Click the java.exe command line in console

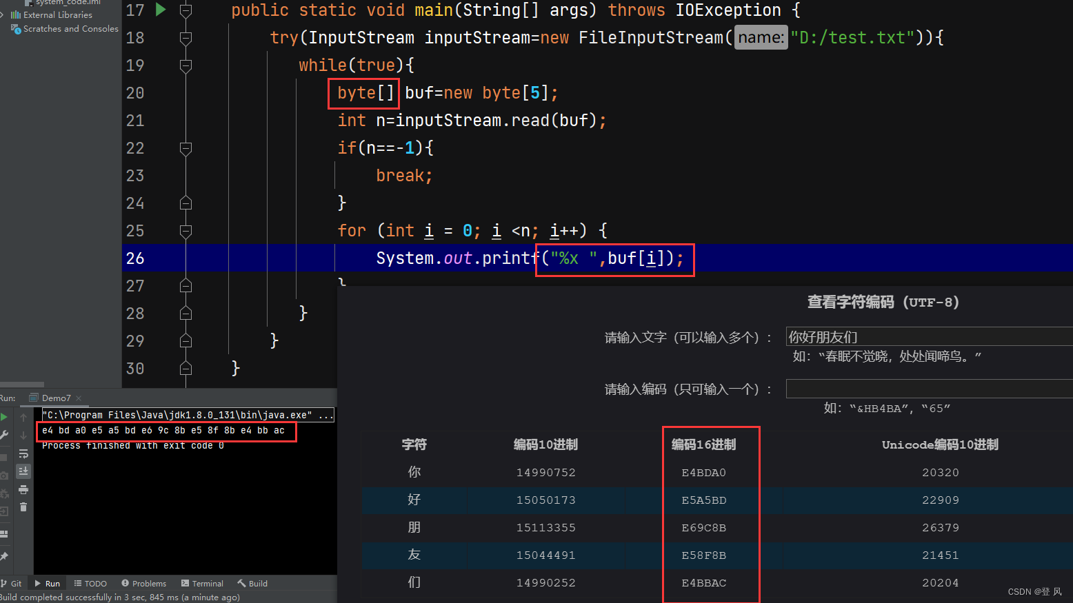pos(188,415)
